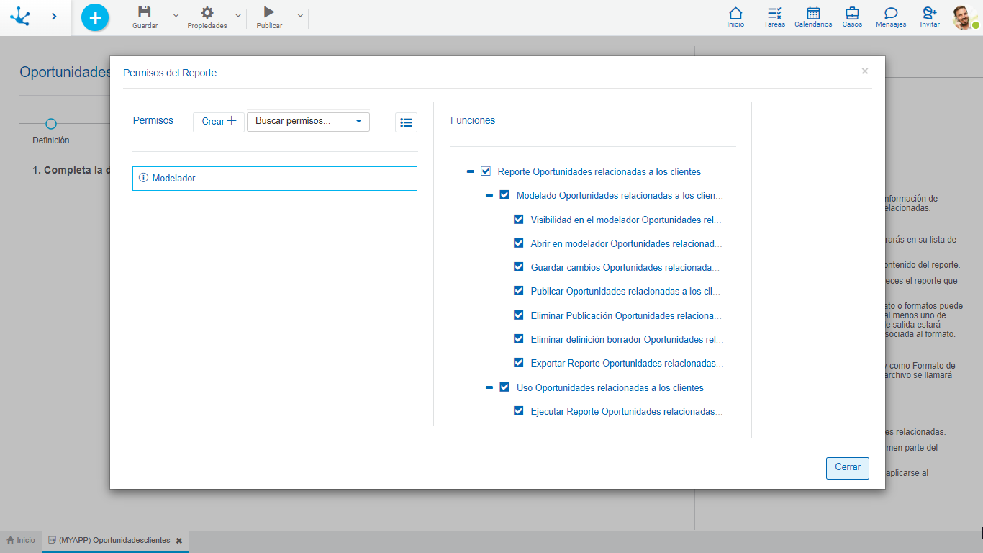Image resolution: width=983 pixels, height=553 pixels.
Task: Collapse the Reporte Oportunidades tree node
Action: (471, 171)
